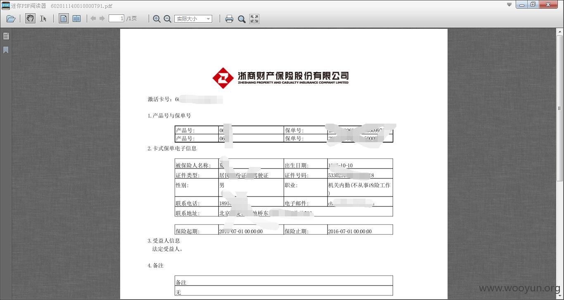The image size is (564, 300).
Task: Minimize the PDF reader window
Action: click(522, 5)
